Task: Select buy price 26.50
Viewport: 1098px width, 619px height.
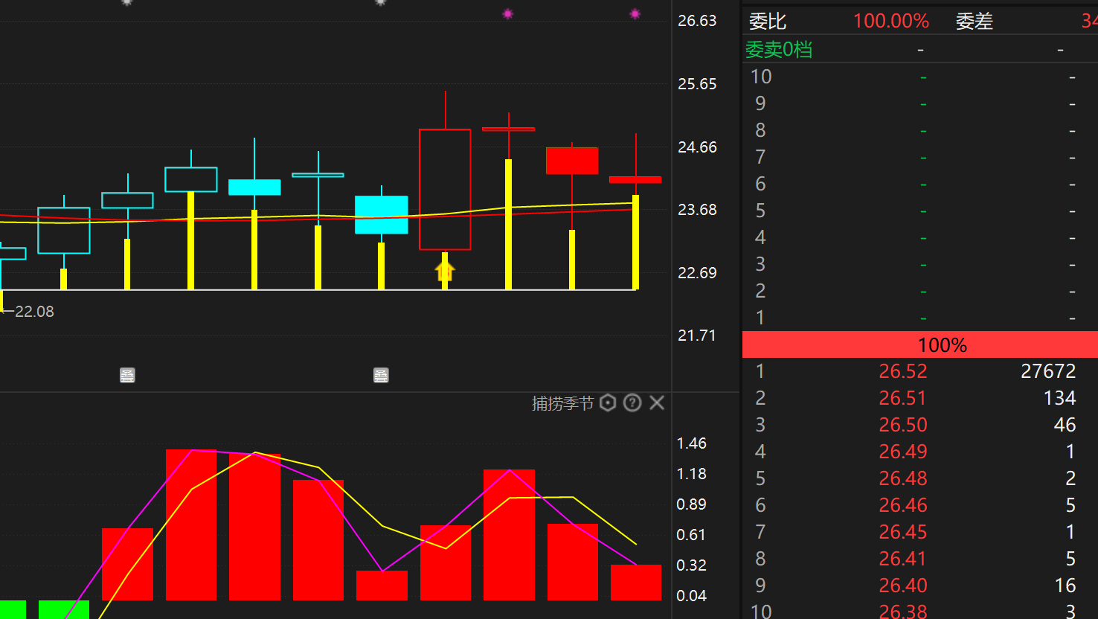Action: pos(903,425)
